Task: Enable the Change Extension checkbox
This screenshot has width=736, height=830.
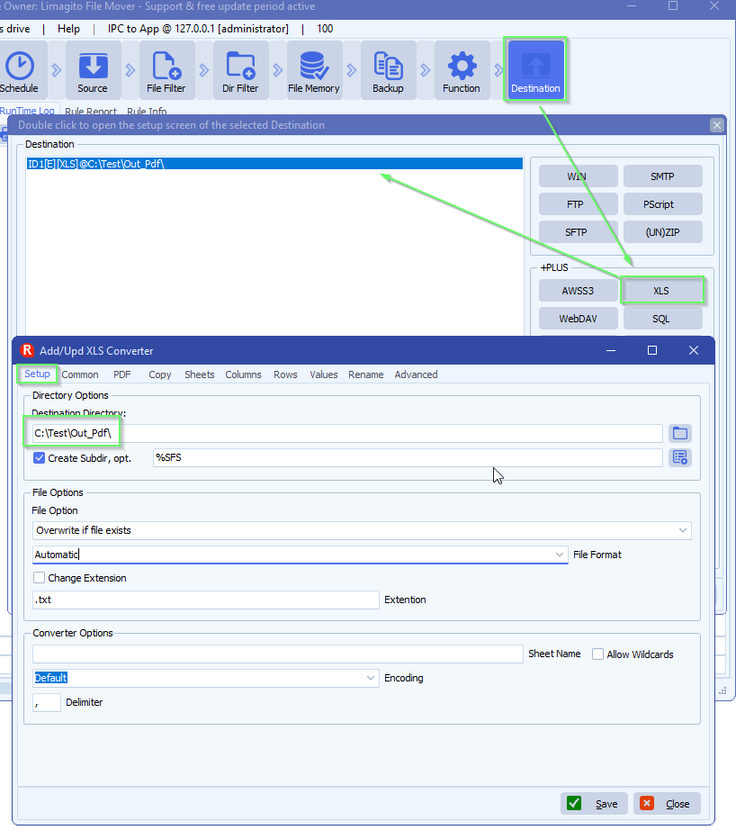Action: coord(39,576)
